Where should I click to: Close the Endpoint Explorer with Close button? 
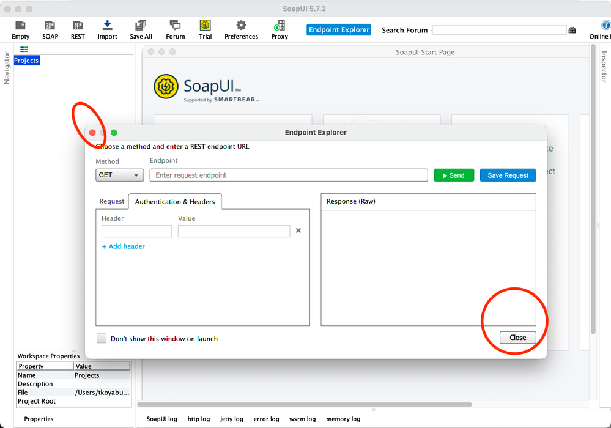518,338
